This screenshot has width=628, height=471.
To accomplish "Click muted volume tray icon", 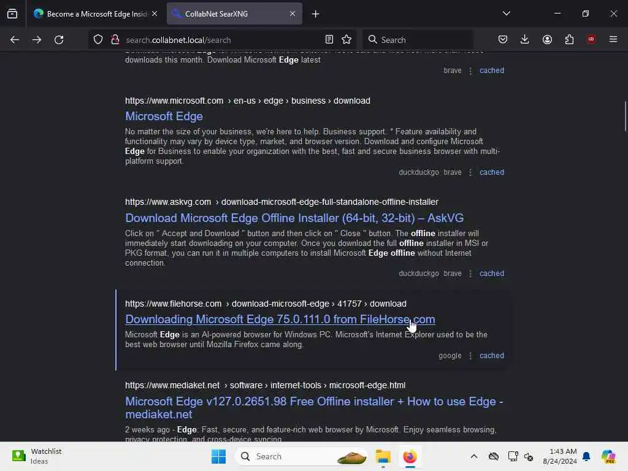I will click(x=528, y=456).
